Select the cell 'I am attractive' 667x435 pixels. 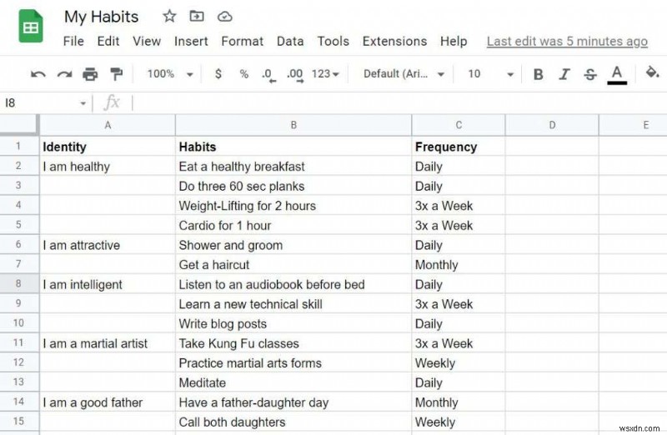coord(108,245)
